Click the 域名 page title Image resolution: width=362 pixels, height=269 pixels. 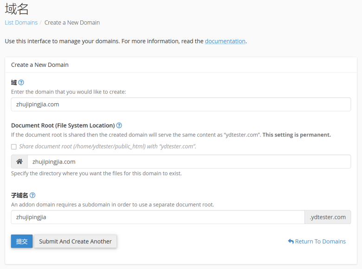(17, 9)
